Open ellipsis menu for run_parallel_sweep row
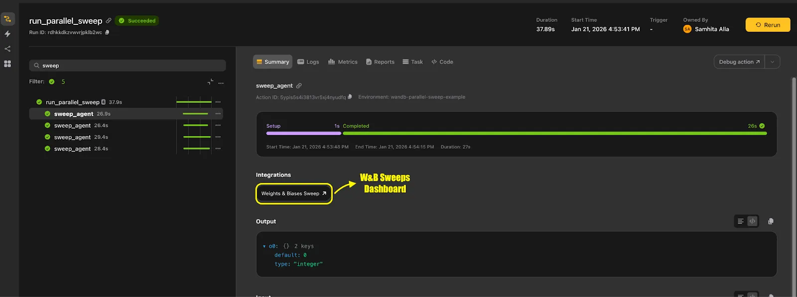797x297 pixels. 218,102
